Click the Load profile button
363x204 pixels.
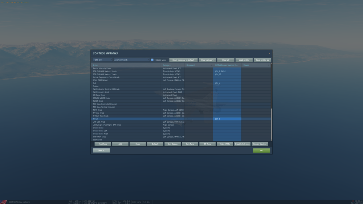(244, 60)
